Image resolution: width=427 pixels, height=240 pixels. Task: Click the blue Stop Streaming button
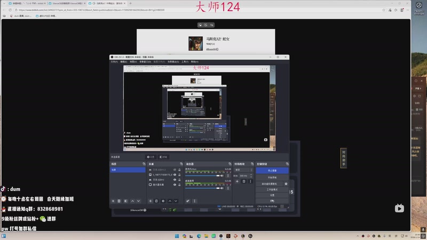(x=272, y=170)
